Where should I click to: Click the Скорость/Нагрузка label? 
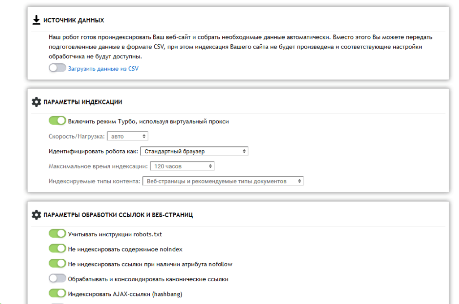(x=76, y=136)
